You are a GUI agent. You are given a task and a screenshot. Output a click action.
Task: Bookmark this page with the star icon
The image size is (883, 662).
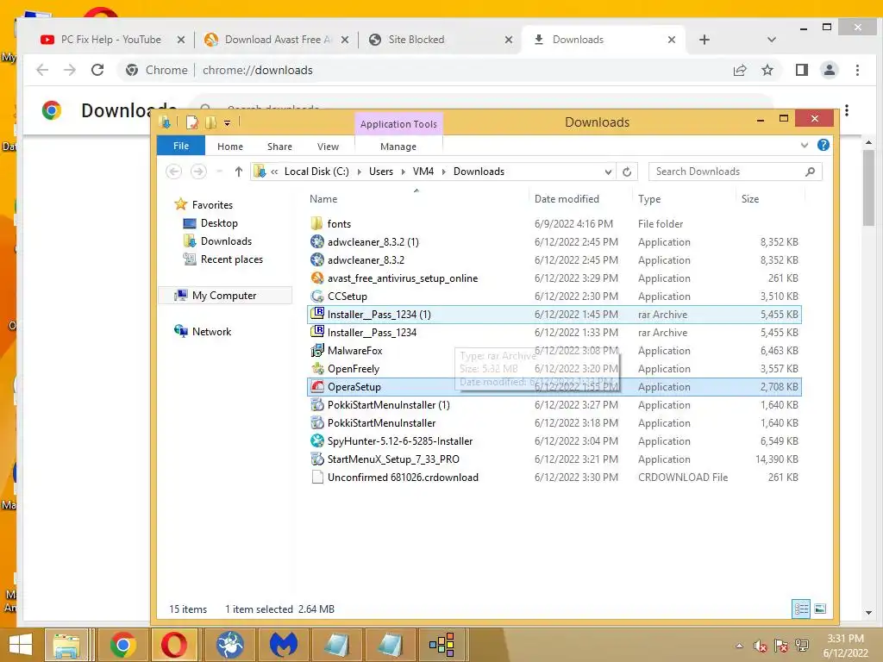coord(767,70)
